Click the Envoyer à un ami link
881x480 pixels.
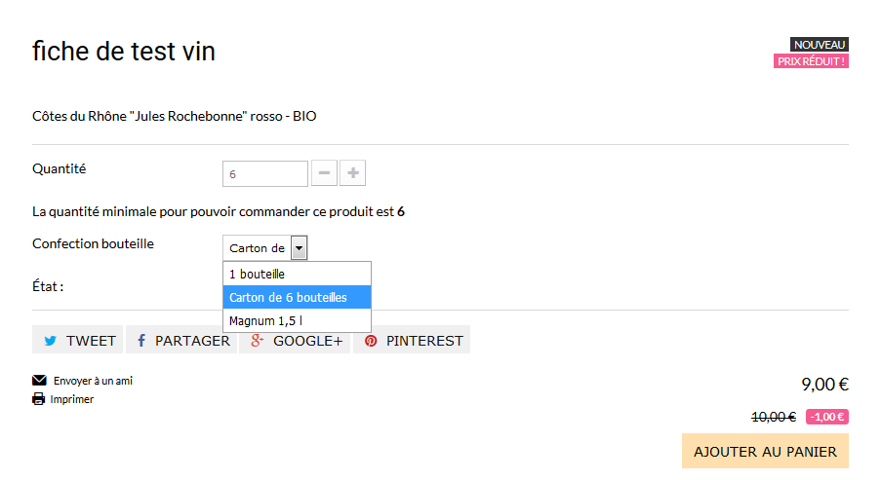[93, 381]
